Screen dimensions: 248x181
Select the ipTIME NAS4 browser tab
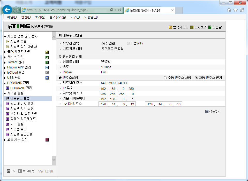pos(149,10)
